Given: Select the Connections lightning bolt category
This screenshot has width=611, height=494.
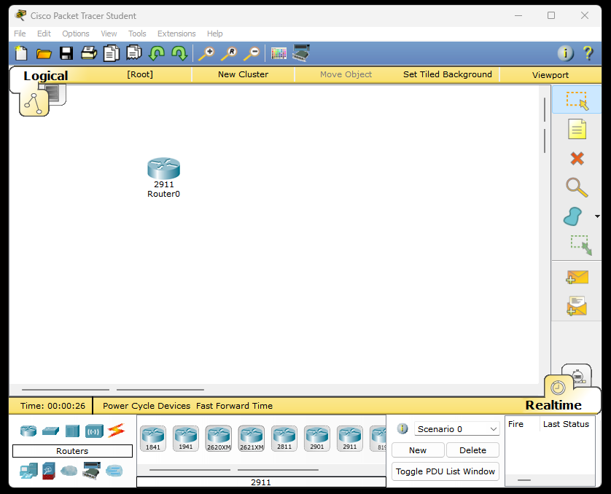Looking at the screenshot, I should (116, 430).
